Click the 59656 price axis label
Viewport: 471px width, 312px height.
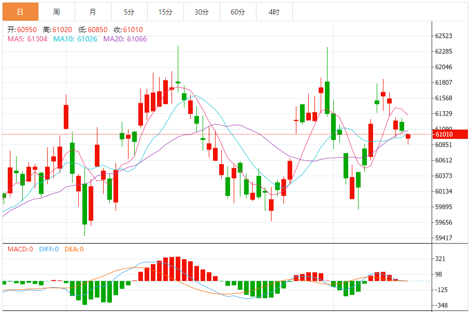click(x=444, y=222)
